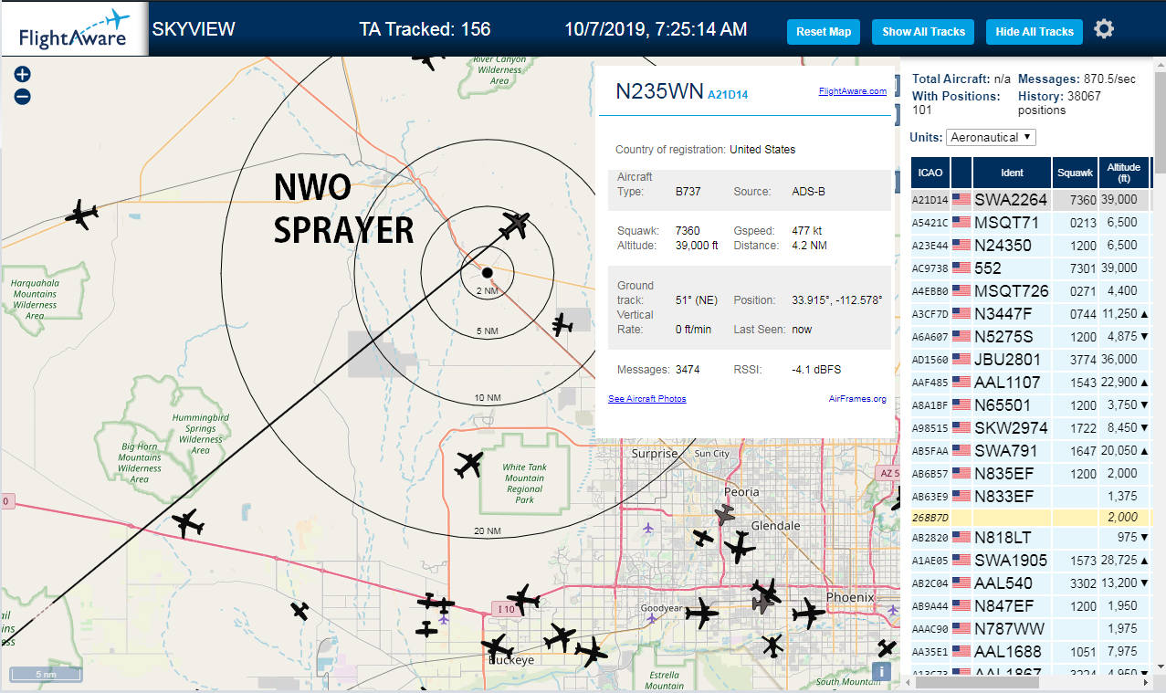Viewport: 1166px width, 693px height.
Task: Select the N818LT table row
Action: [x=1030, y=537]
